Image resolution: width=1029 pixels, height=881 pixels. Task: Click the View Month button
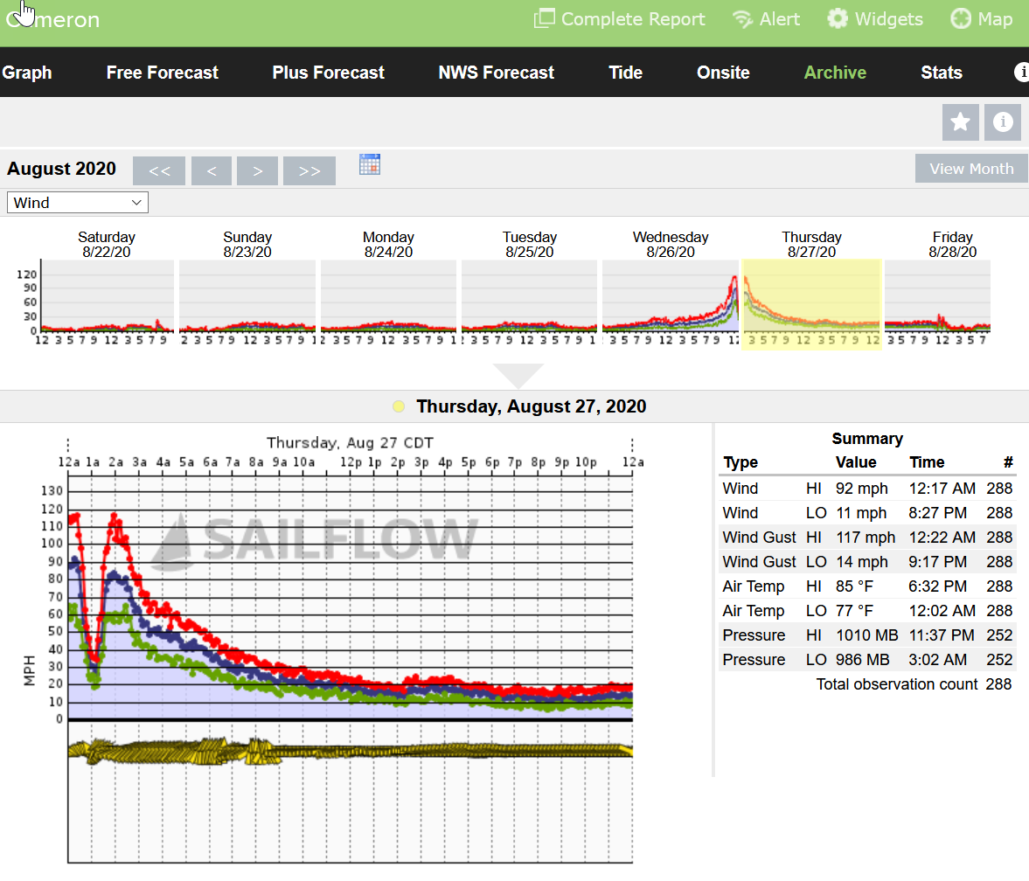click(971, 169)
